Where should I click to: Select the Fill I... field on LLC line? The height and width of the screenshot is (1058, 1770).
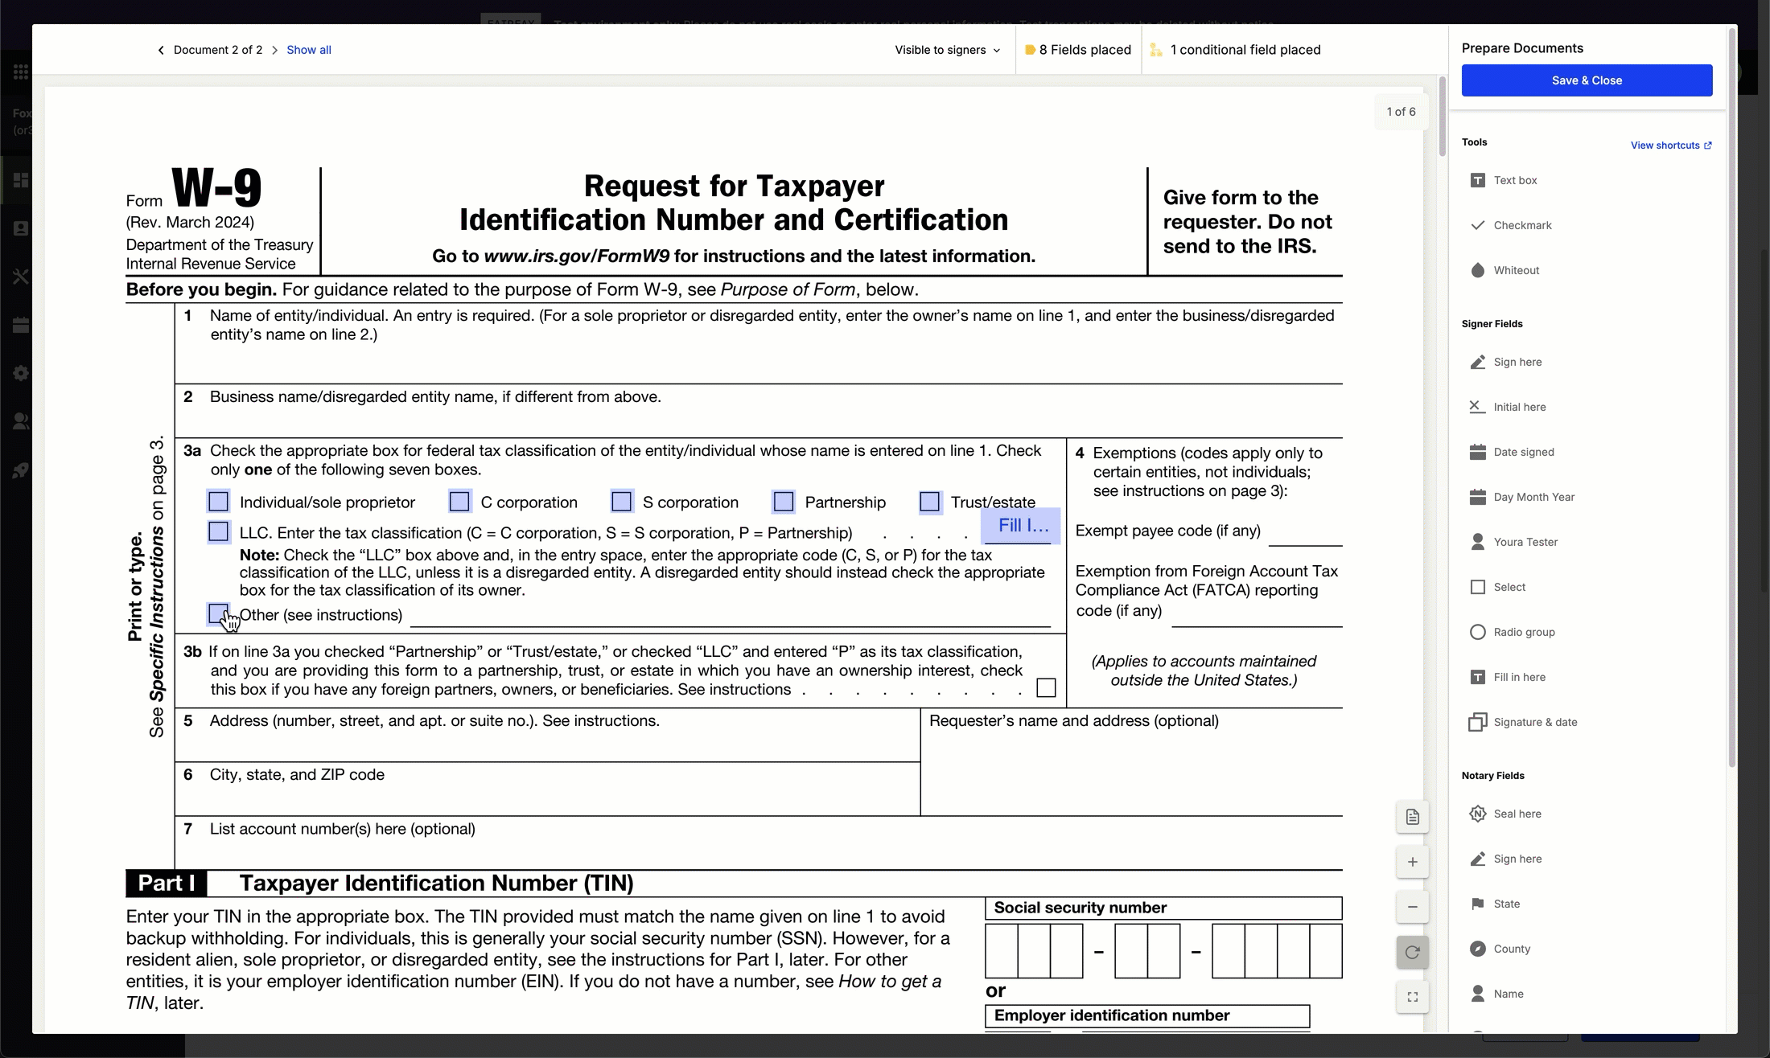(1020, 526)
